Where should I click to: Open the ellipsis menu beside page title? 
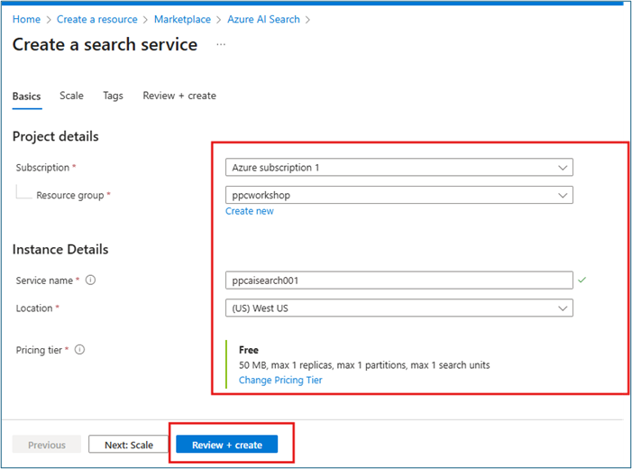click(x=221, y=44)
